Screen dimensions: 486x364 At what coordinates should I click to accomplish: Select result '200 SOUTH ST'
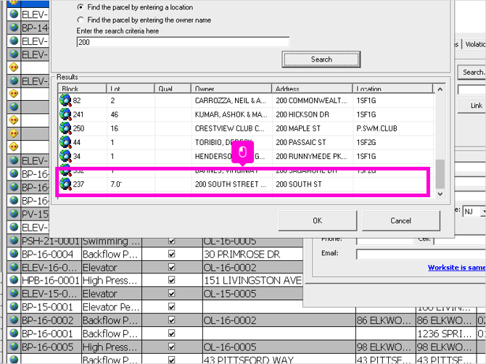(x=299, y=184)
